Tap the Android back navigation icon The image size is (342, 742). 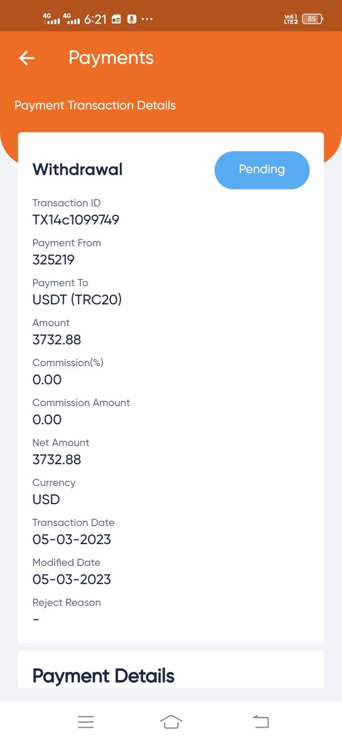tap(260, 721)
